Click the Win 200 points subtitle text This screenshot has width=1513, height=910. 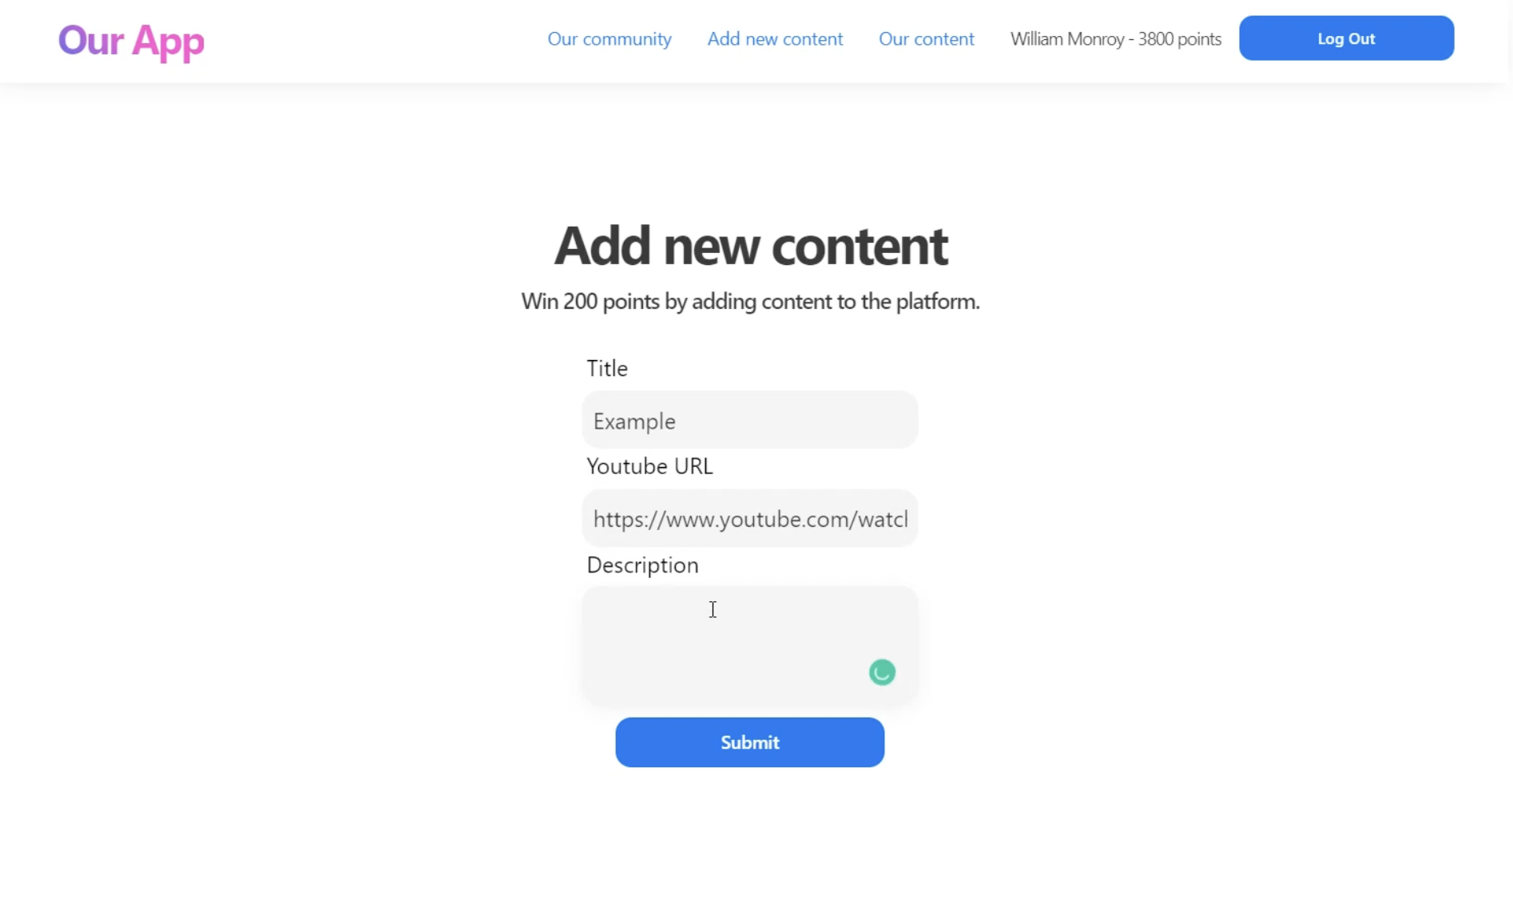point(750,301)
